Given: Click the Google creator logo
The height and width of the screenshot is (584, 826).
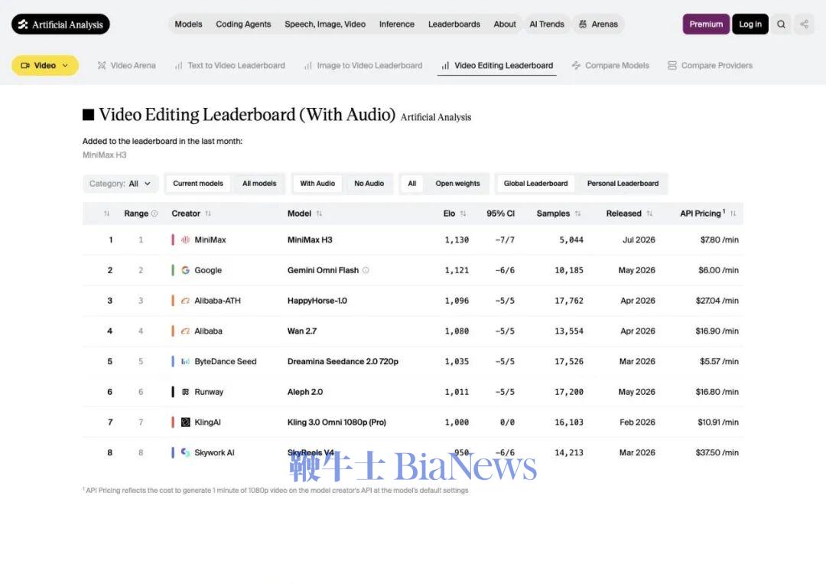Looking at the screenshot, I should (x=185, y=270).
